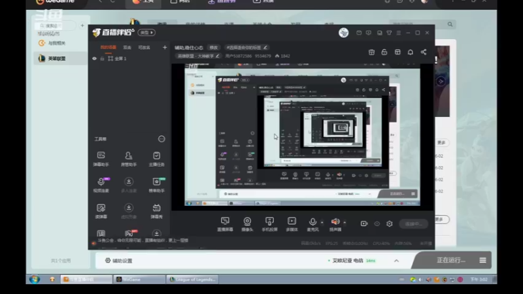Image resolution: width=523 pixels, height=294 pixels.
Task: Click the record video camera icon
Action: click(x=364, y=223)
